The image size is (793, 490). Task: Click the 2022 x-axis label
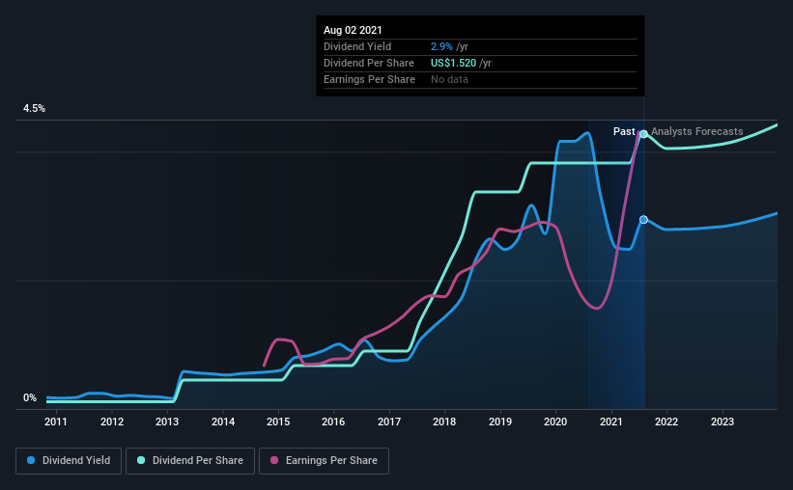coord(666,422)
